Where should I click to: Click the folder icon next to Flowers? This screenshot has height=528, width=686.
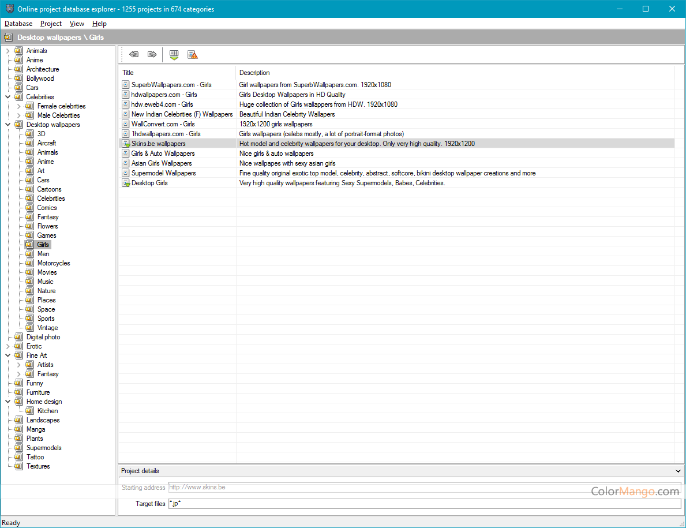click(29, 226)
